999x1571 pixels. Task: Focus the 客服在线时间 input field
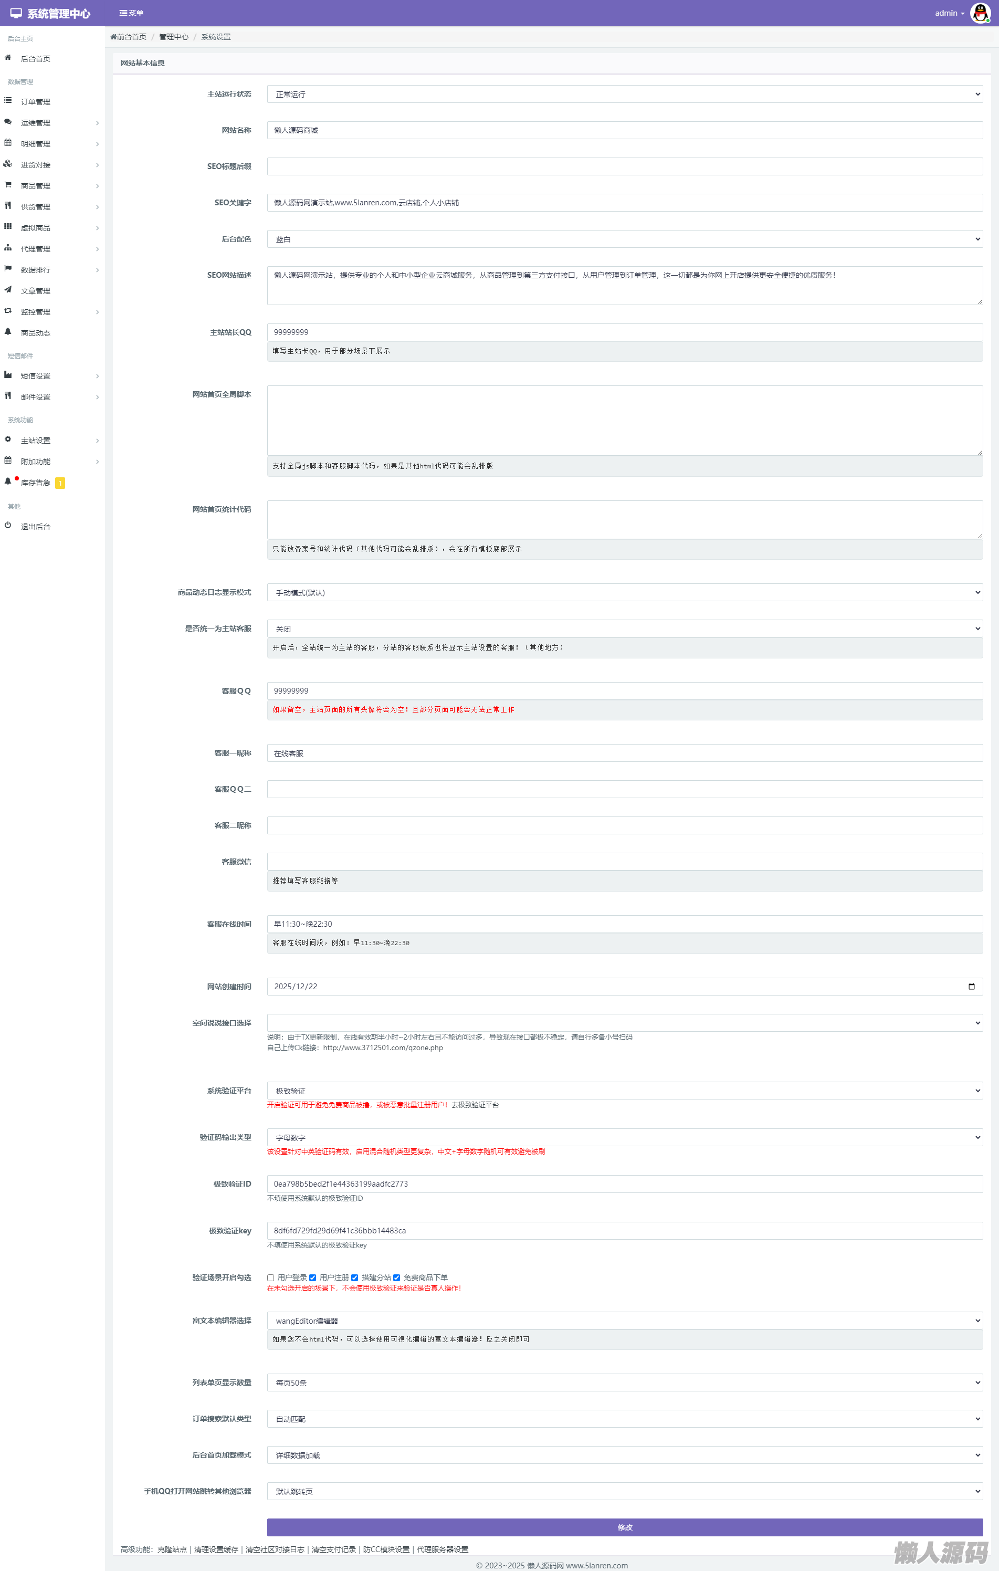tap(625, 924)
